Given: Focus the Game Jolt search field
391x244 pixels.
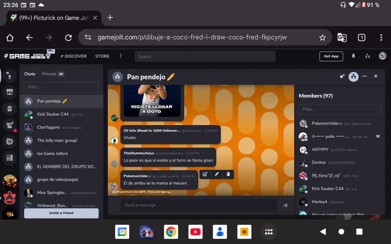Looking at the screenshot, I should [x=205, y=56].
